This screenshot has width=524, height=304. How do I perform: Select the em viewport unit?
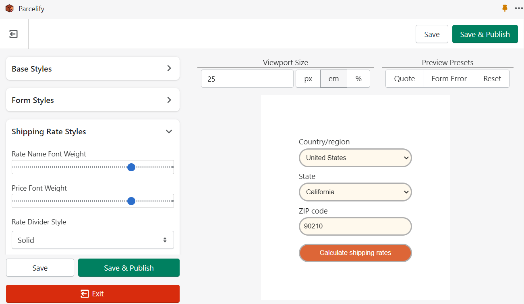pyautogui.click(x=333, y=79)
